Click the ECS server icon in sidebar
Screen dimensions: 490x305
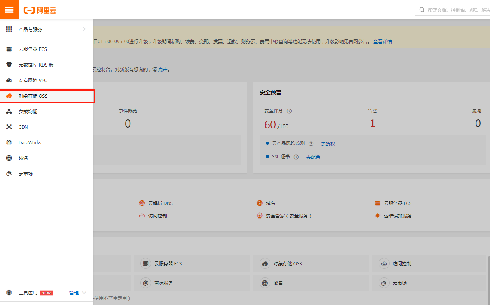pyautogui.click(x=9, y=49)
